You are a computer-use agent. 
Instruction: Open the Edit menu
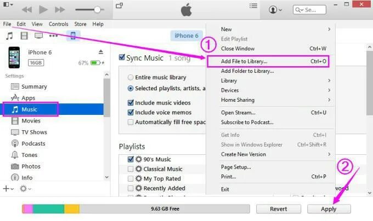[x=21, y=24]
